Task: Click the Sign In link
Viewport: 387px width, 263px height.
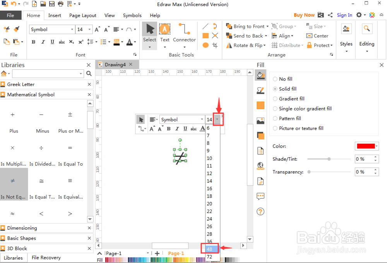Action: click(344, 15)
